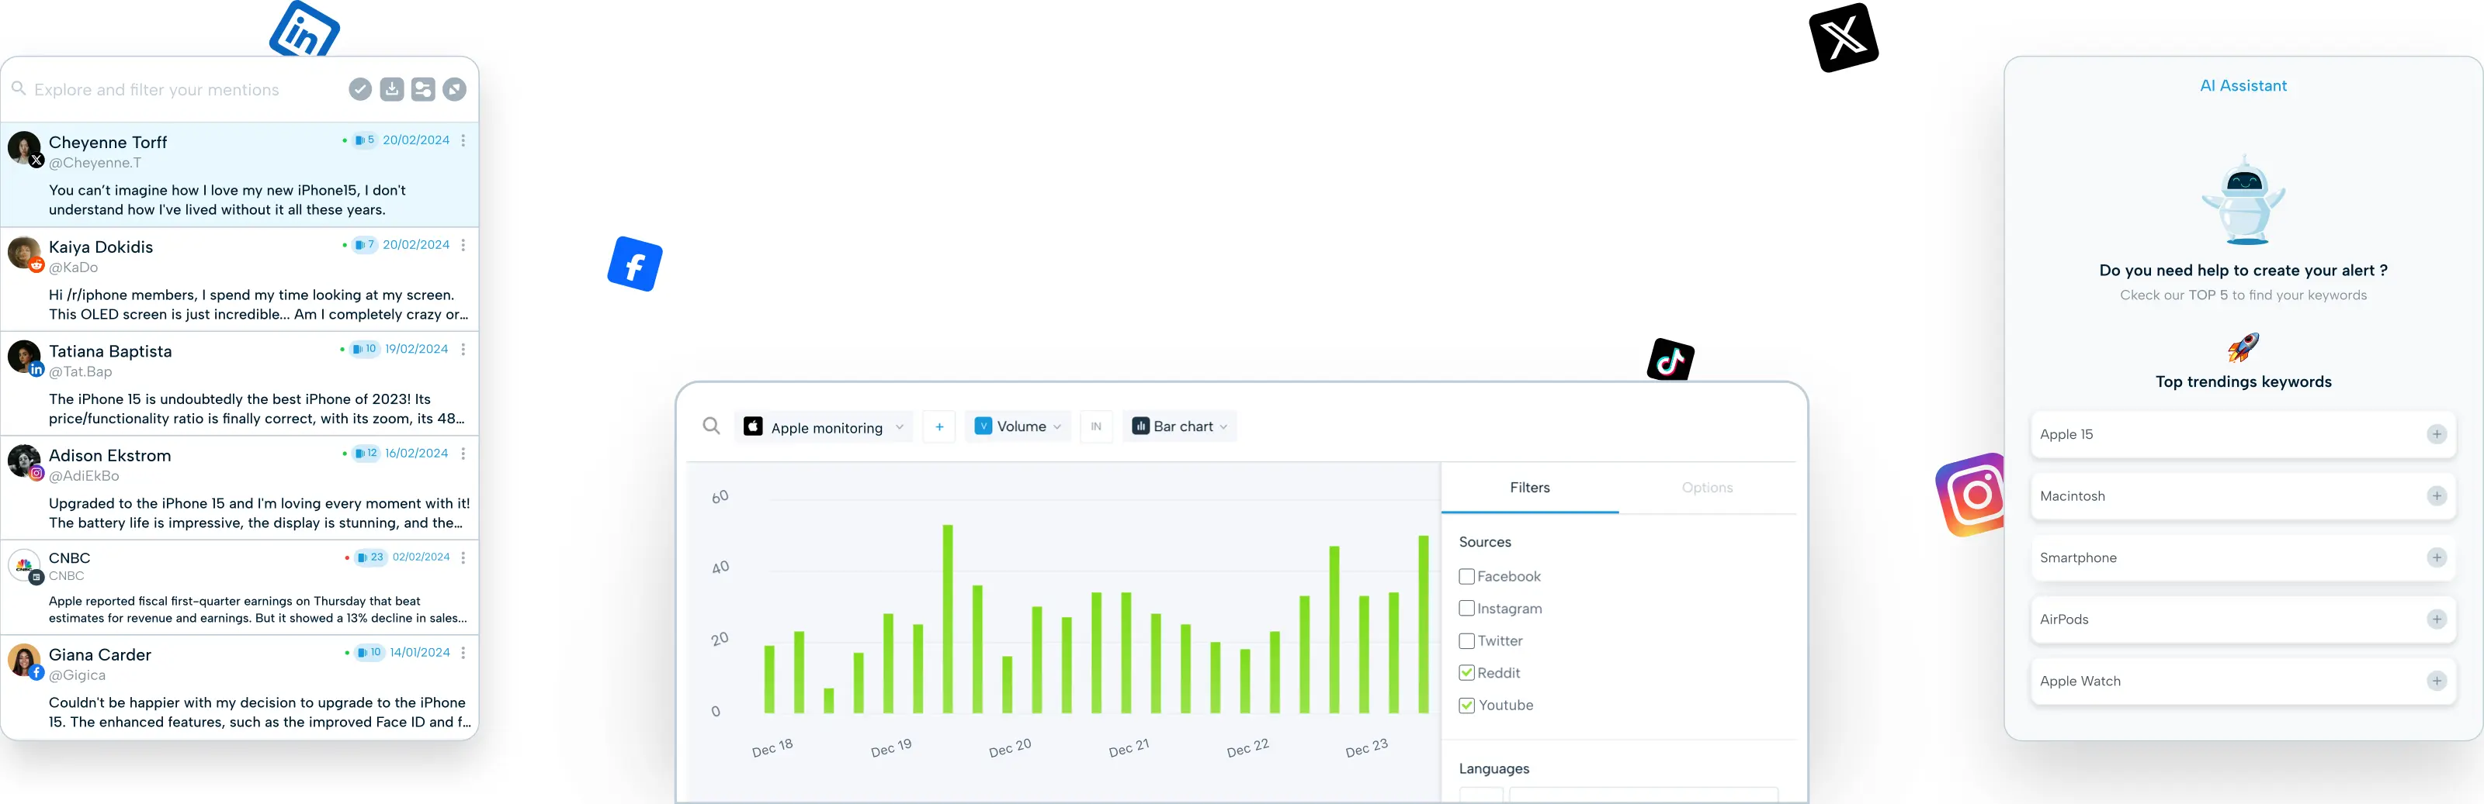The width and height of the screenshot is (2484, 804).
Task: Click the mention count badge 23 on CNBC
Action: 370,557
